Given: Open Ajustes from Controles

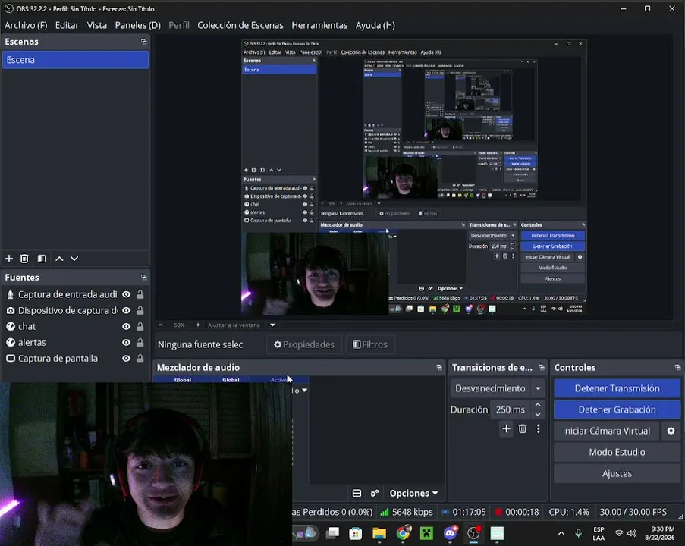Looking at the screenshot, I should tap(617, 473).
